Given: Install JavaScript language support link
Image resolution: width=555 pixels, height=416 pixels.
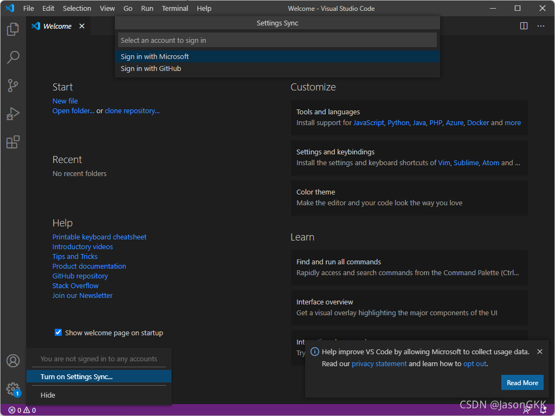Looking at the screenshot, I should point(369,123).
